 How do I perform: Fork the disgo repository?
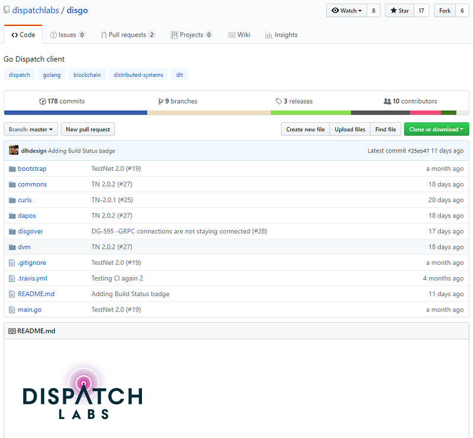point(445,11)
